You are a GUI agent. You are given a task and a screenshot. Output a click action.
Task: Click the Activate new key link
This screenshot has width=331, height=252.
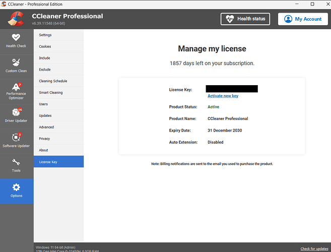click(x=223, y=96)
